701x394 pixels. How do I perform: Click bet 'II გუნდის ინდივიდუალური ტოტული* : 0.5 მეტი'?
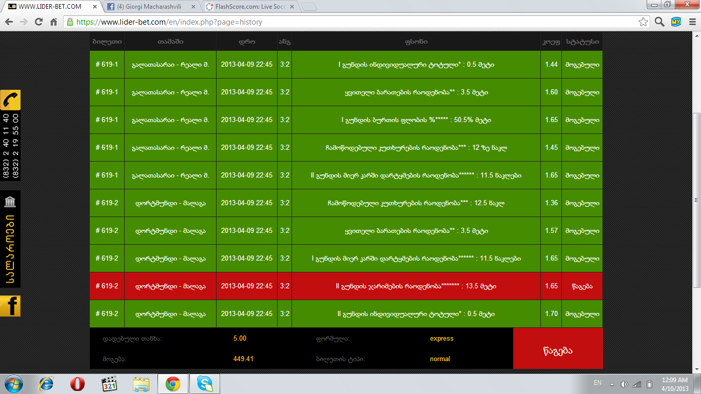[416, 314]
